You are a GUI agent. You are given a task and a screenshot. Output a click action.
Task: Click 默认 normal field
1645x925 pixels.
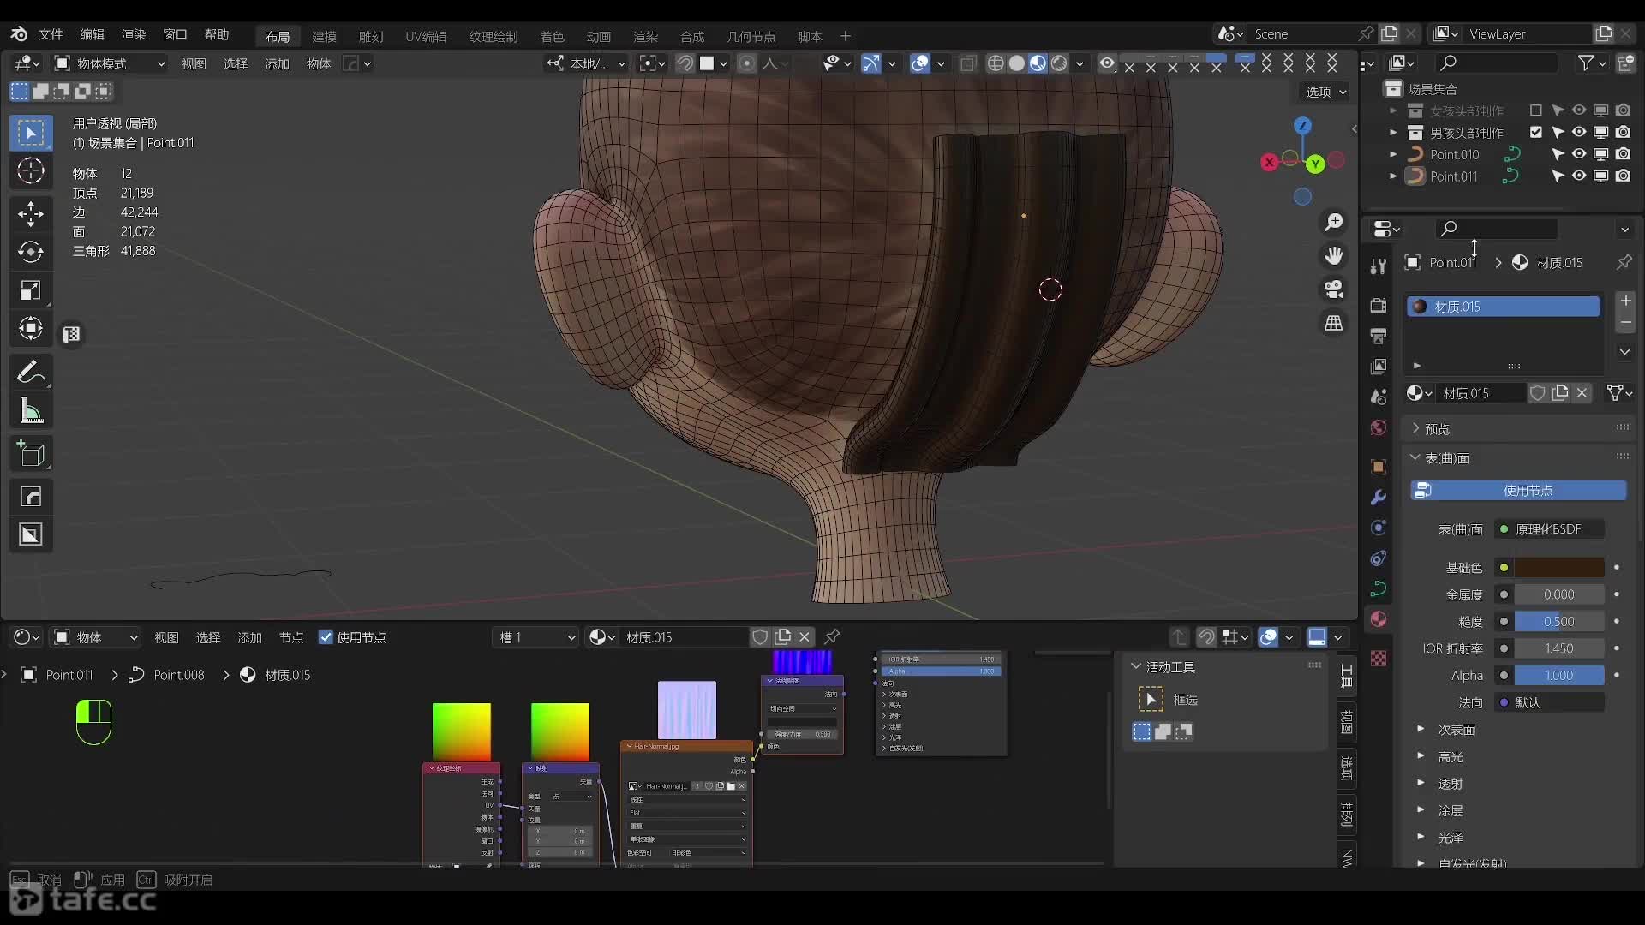tap(1550, 702)
